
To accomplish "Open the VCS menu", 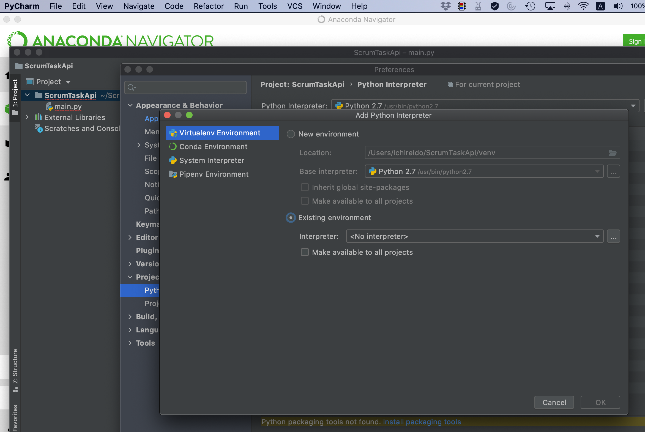I will 294,6.
